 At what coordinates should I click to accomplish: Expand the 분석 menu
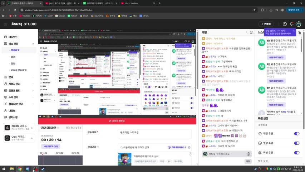[33, 77]
